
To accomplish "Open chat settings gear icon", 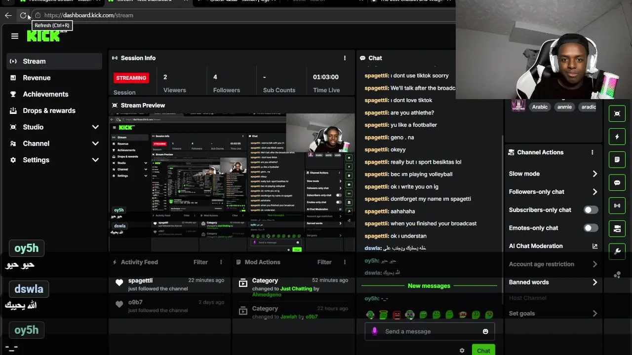I will pos(462,351).
